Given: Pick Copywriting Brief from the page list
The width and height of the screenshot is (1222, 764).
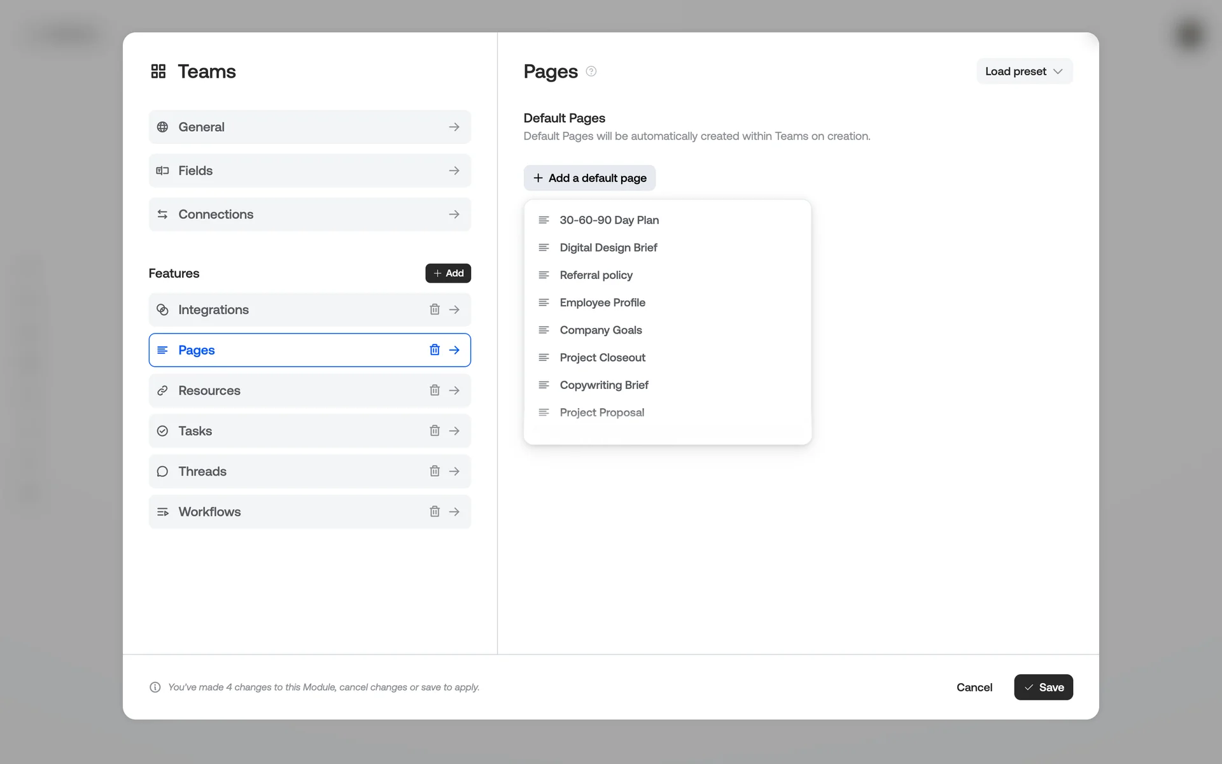Looking at the screenshot, I should pos(603,385).
